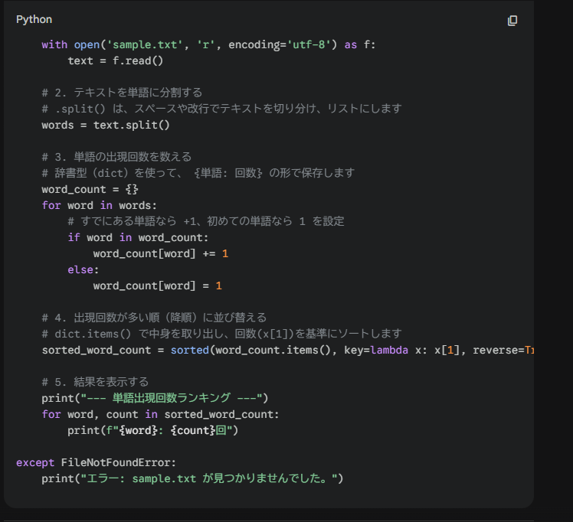The width and height of the screenshot is (573, 522).
Task: Click the 'except FileNotFoundError:' line
Action: tap(96, 462)
